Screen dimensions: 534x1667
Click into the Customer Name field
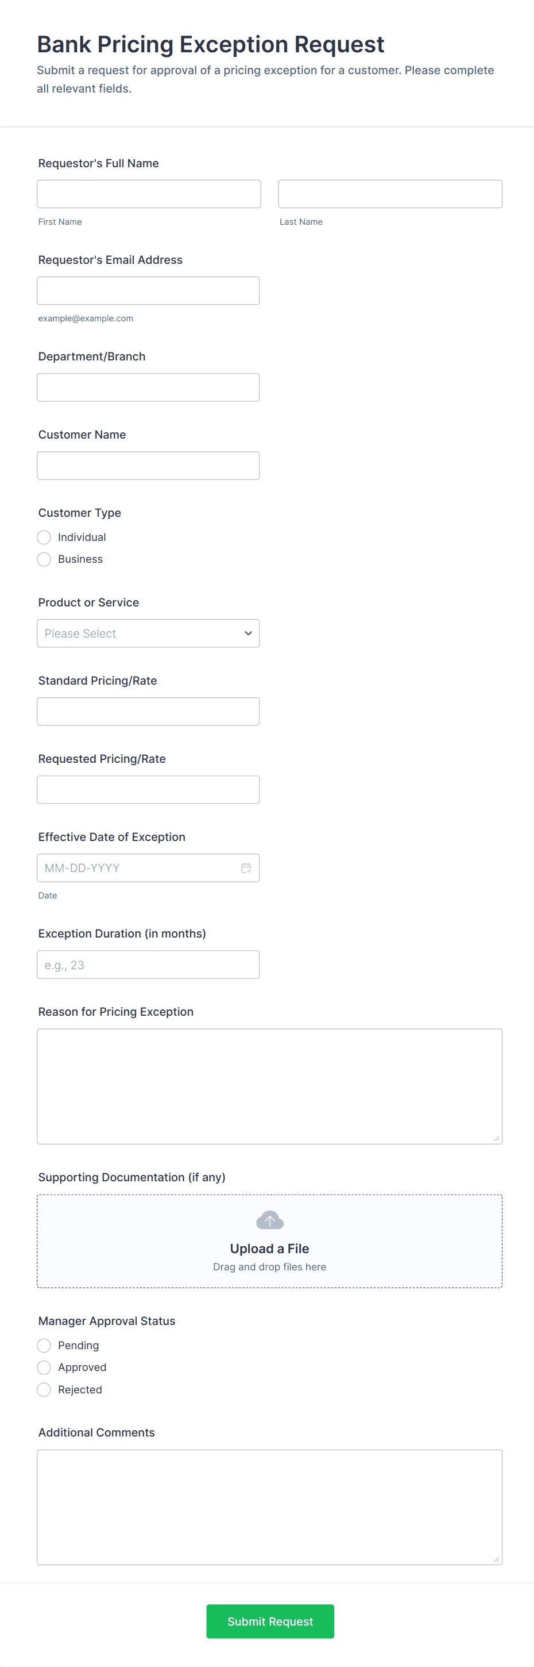(148, 466)
